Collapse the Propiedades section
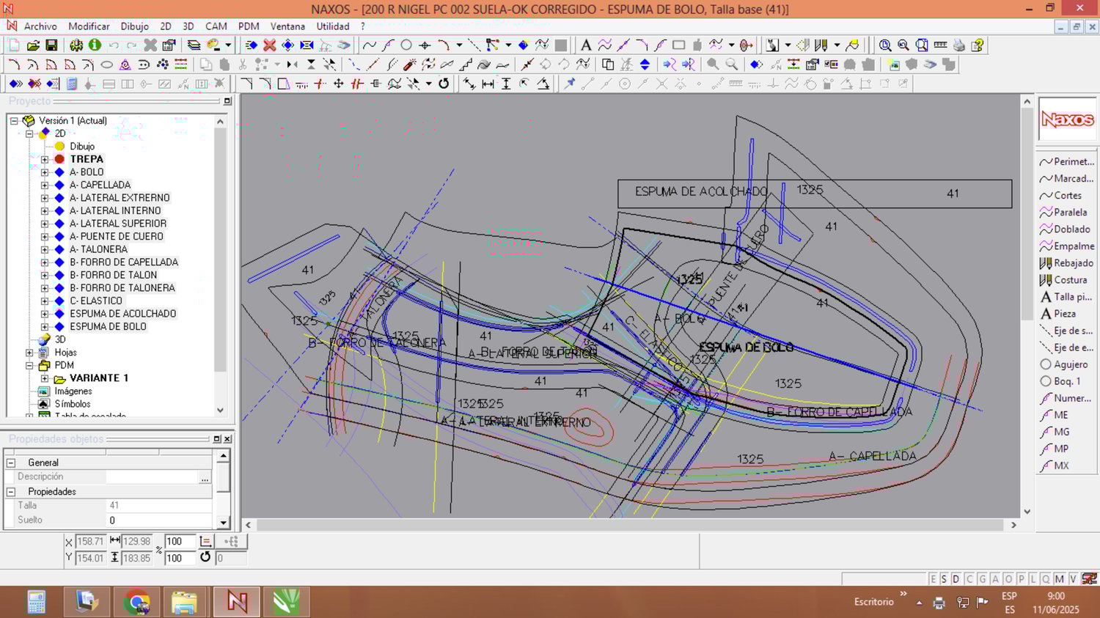This screenshot has height=618, width=1100. (x=11, y=492)
